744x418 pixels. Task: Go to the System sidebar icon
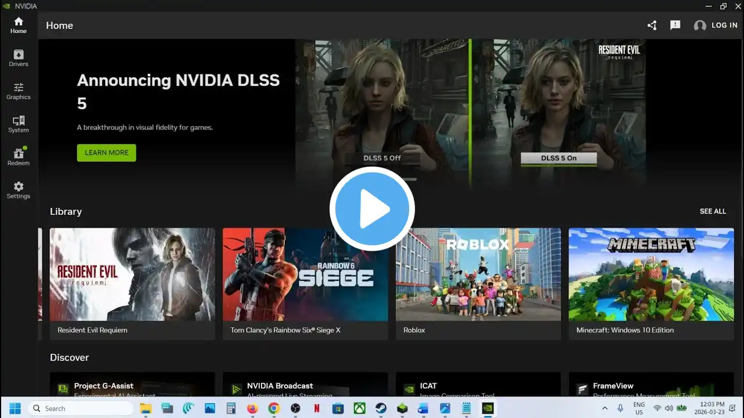19,124
